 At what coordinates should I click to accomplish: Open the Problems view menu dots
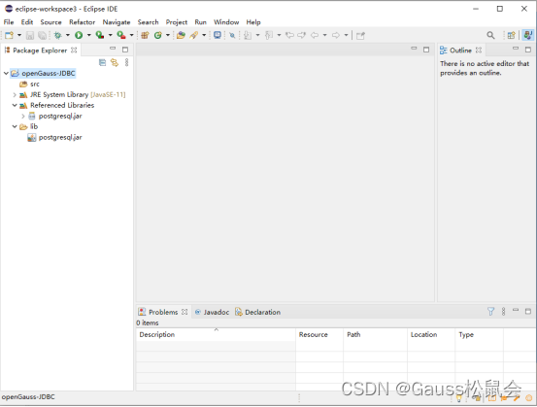[503, 312]
